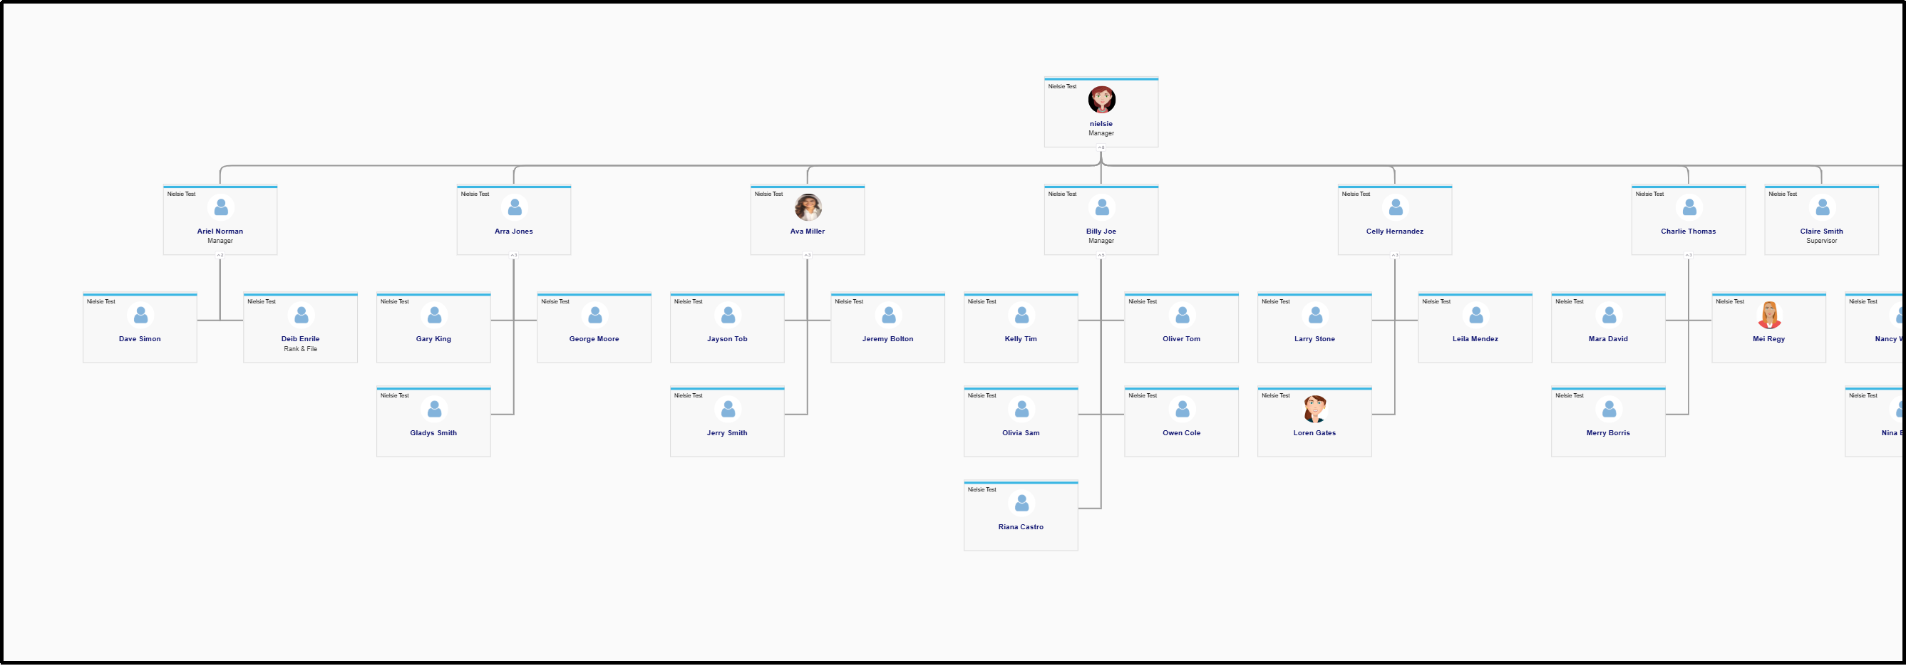Screen dimensions: 1906x666
Task: Open Gladys Smith name link
Action: point(433,433)
